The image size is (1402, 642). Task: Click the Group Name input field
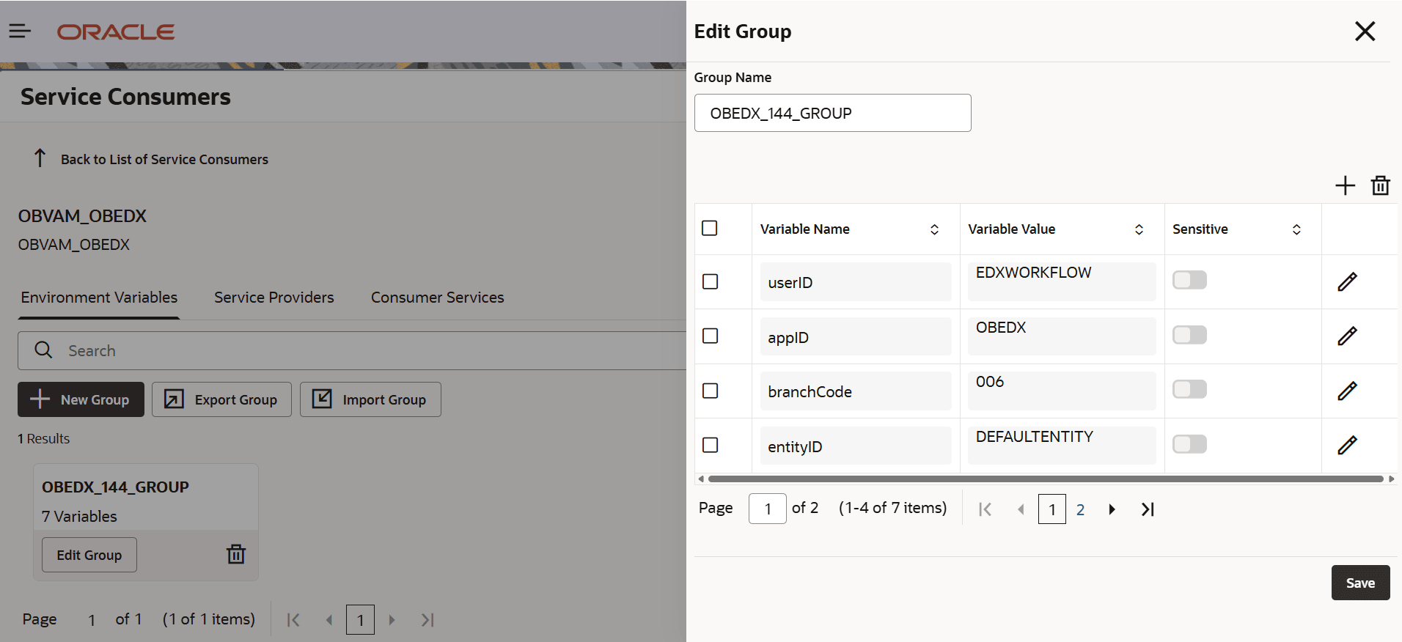(832, 113)
